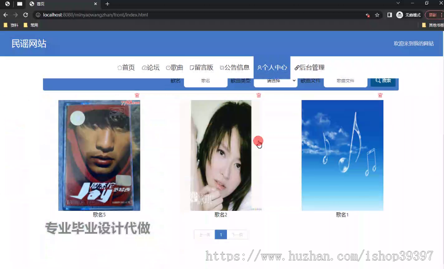Close the 首页 browser tab
Viewport: 444px width, 269px height.
coord(95,4)
